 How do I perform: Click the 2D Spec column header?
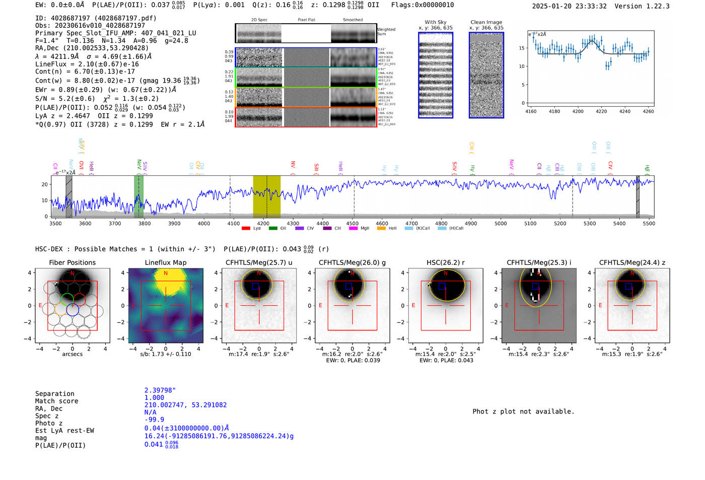[259, 20]
